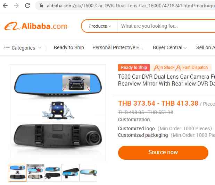Click the T600 Car DVR product title
The width and height of the screenshot is (215, 185).
tap(166, 80)
